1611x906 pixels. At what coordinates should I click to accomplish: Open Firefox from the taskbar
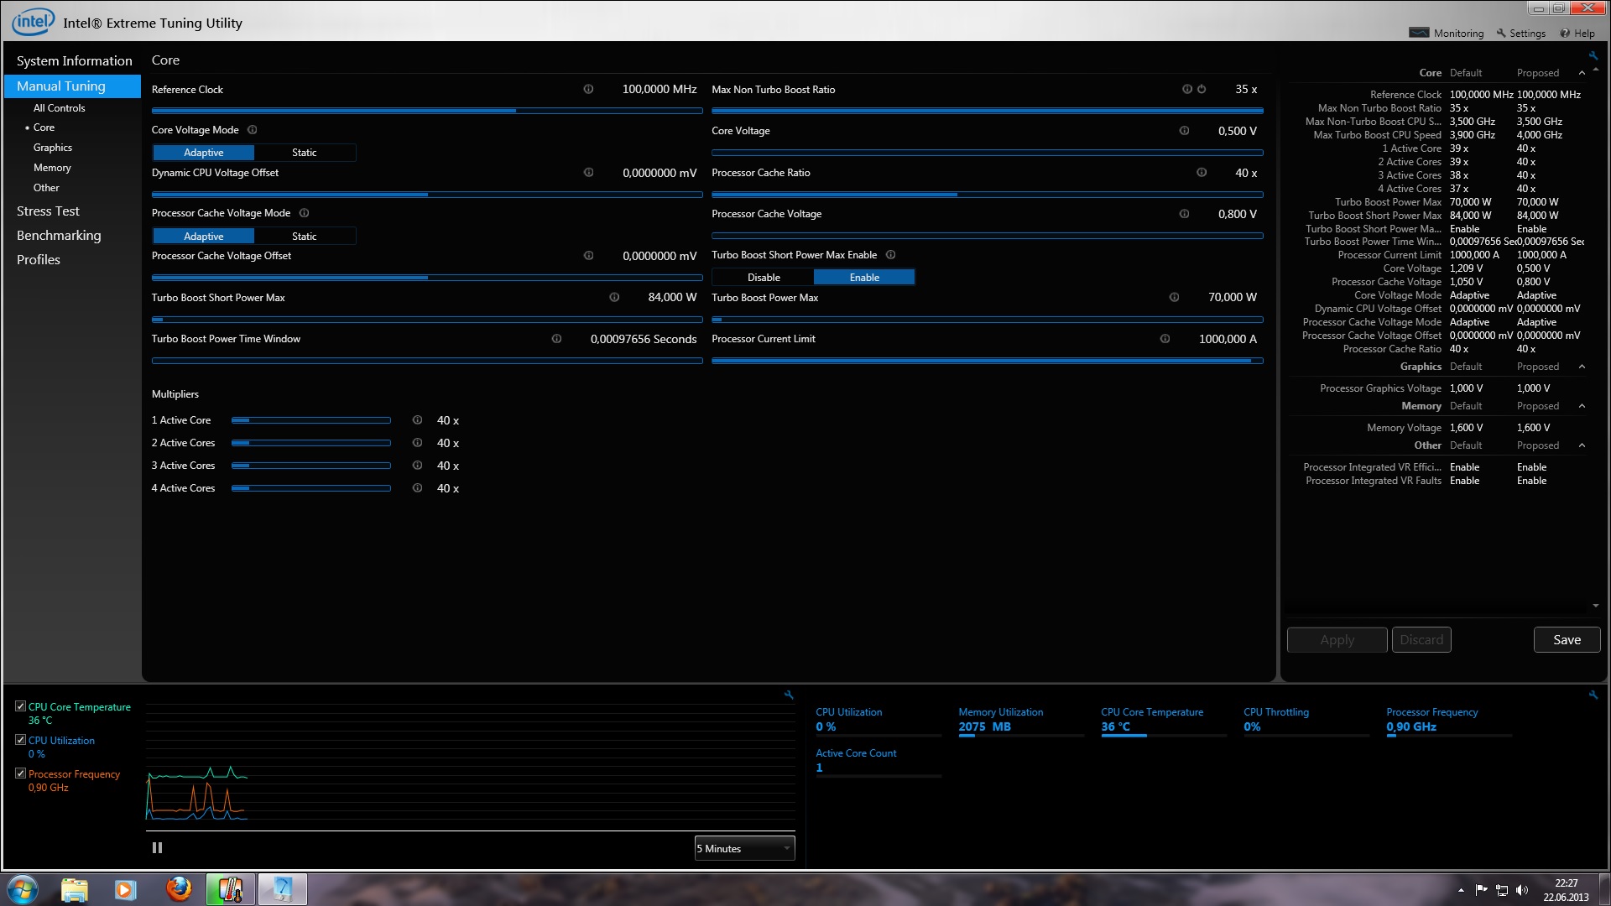click(179, 889)
